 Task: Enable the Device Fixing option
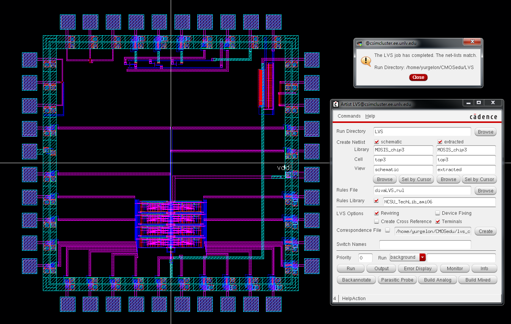(x=437, y=213)
